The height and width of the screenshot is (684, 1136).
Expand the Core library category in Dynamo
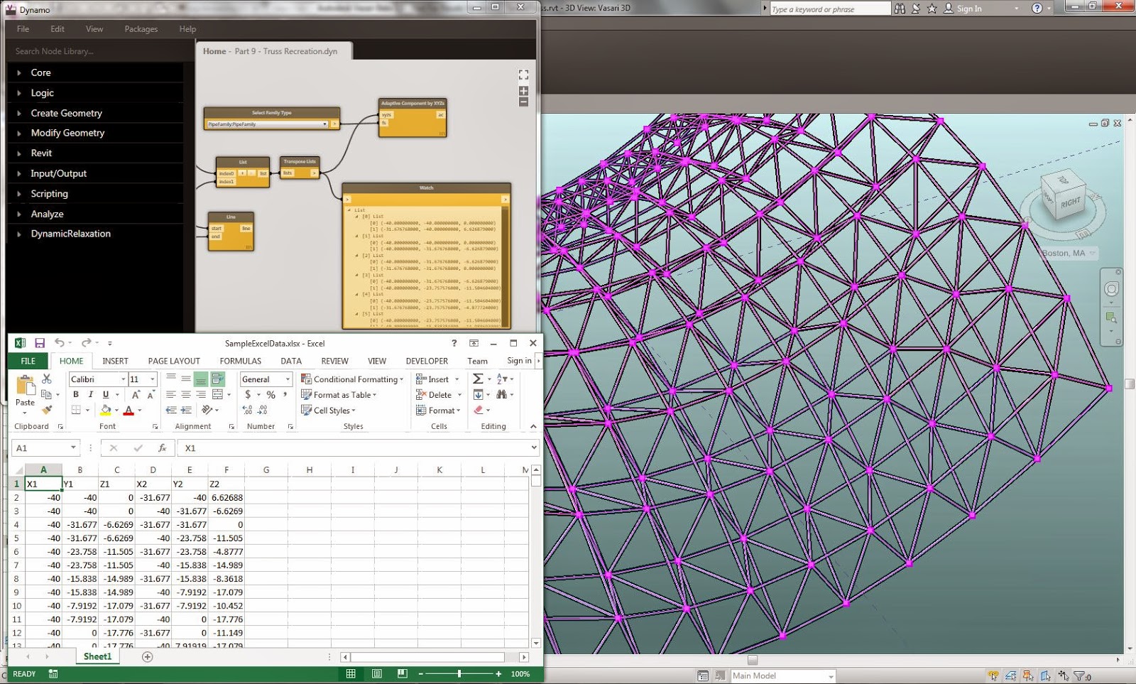pyautogui.click(x=19, y=72)
